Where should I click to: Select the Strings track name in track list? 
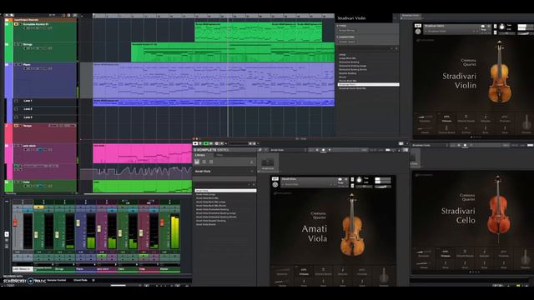pos(28,44)
